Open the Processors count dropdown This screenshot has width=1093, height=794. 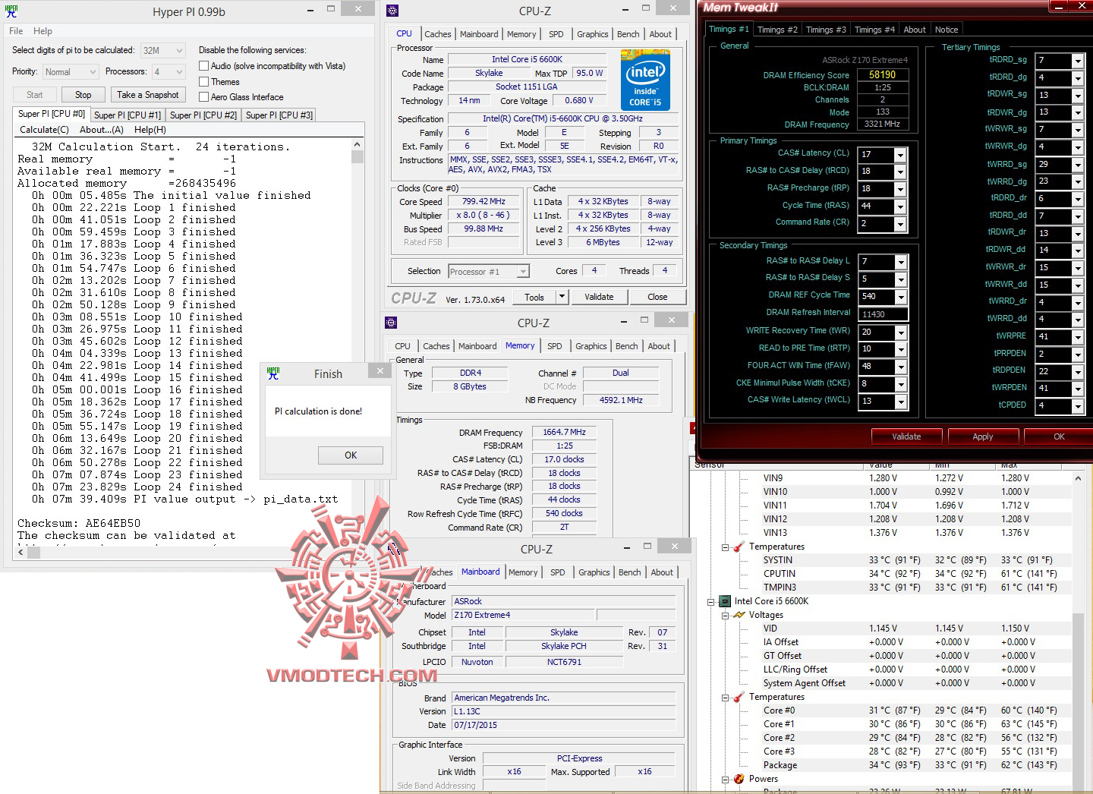coord(179,72)
